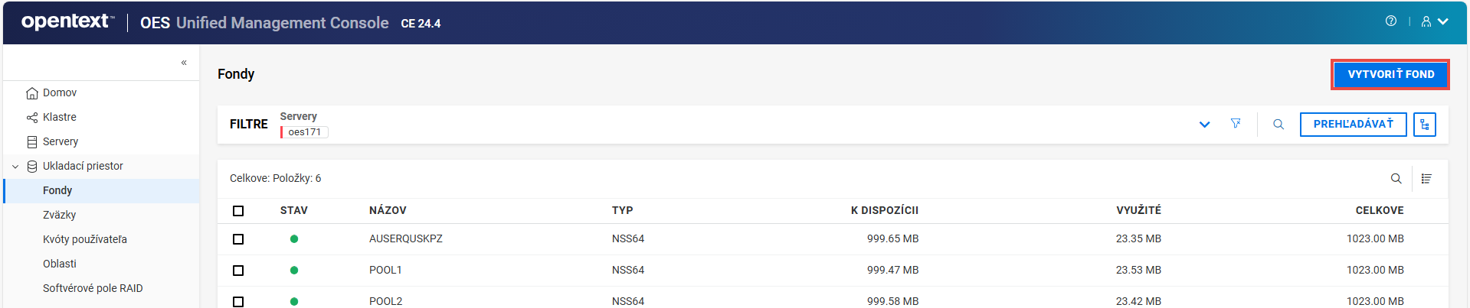This screenshot has width=1470, height=308.
Task: Select the POOL1 row checkbox
Action: (238, 271)
